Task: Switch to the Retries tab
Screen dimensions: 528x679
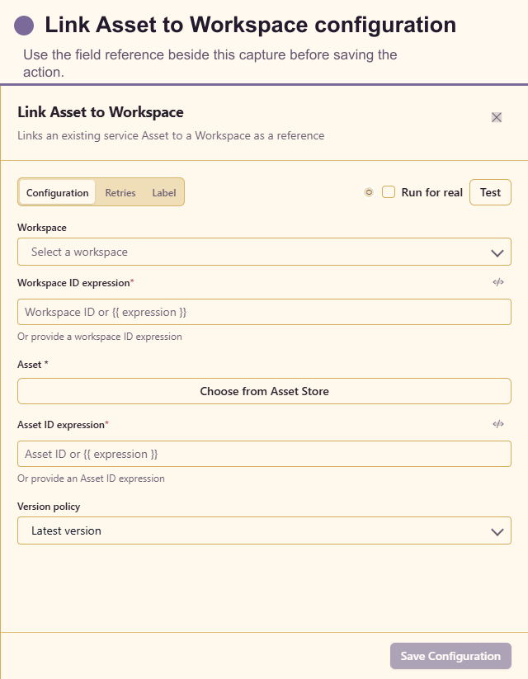Action: (120, 192)
